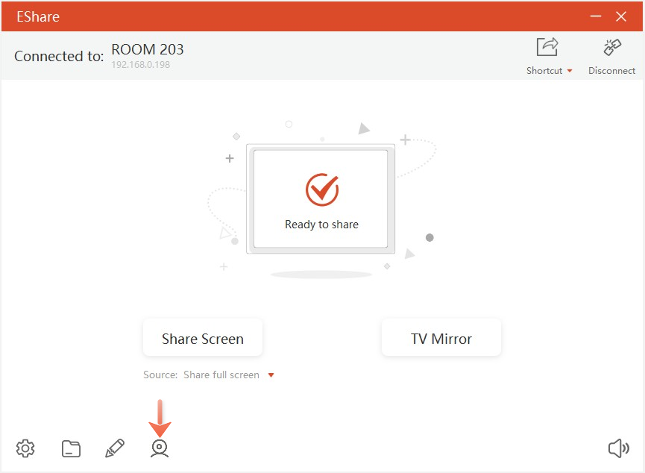This screenshot has width=645, height=473.
Task: Click the Shortcut share arrow icon
Action: (x=547, y=48)
